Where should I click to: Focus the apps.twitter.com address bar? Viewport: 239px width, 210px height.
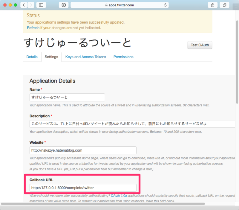click(119, 5)
